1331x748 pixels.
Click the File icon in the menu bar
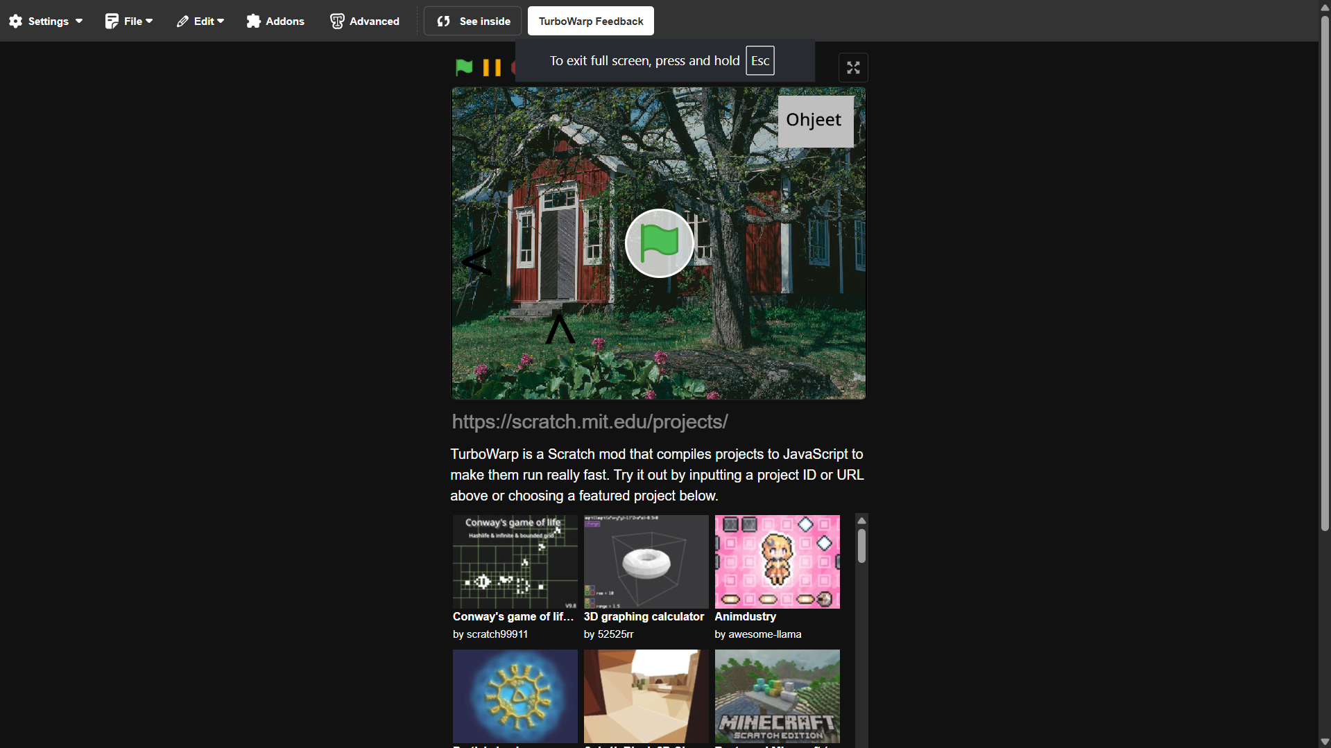coord(112,21)
